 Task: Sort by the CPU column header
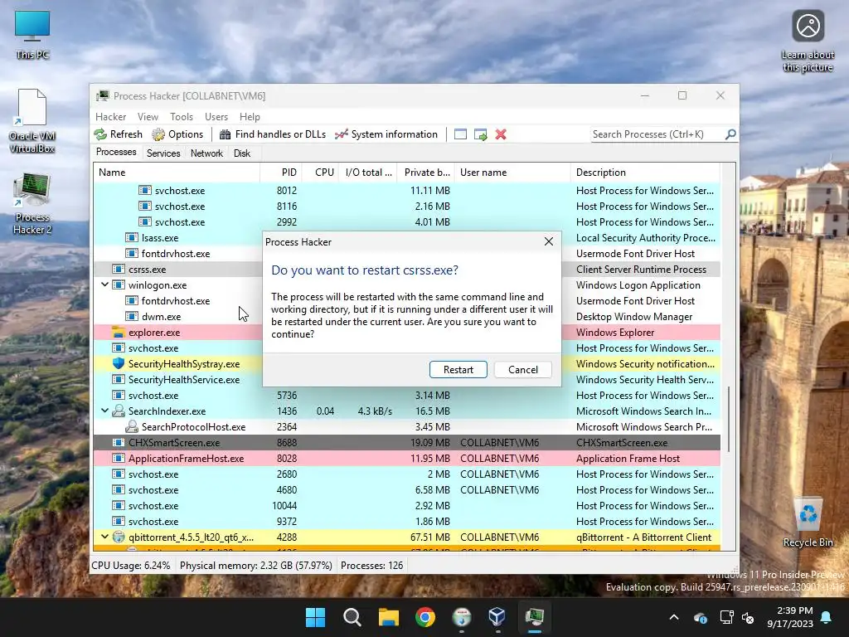point(321,173)
